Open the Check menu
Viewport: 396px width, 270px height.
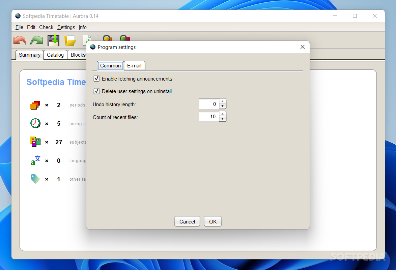point(46,27)
